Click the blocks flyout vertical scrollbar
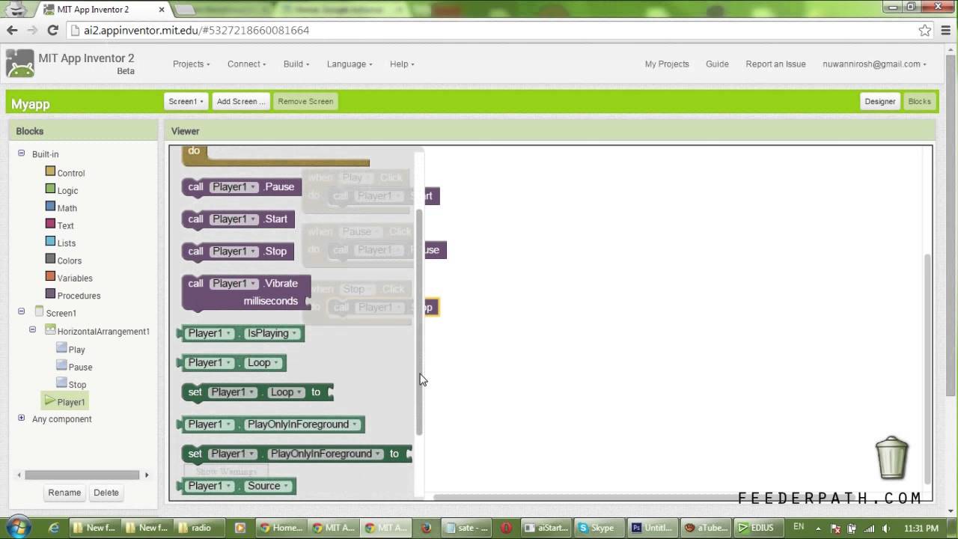958x539 pixels. [420, 322]
